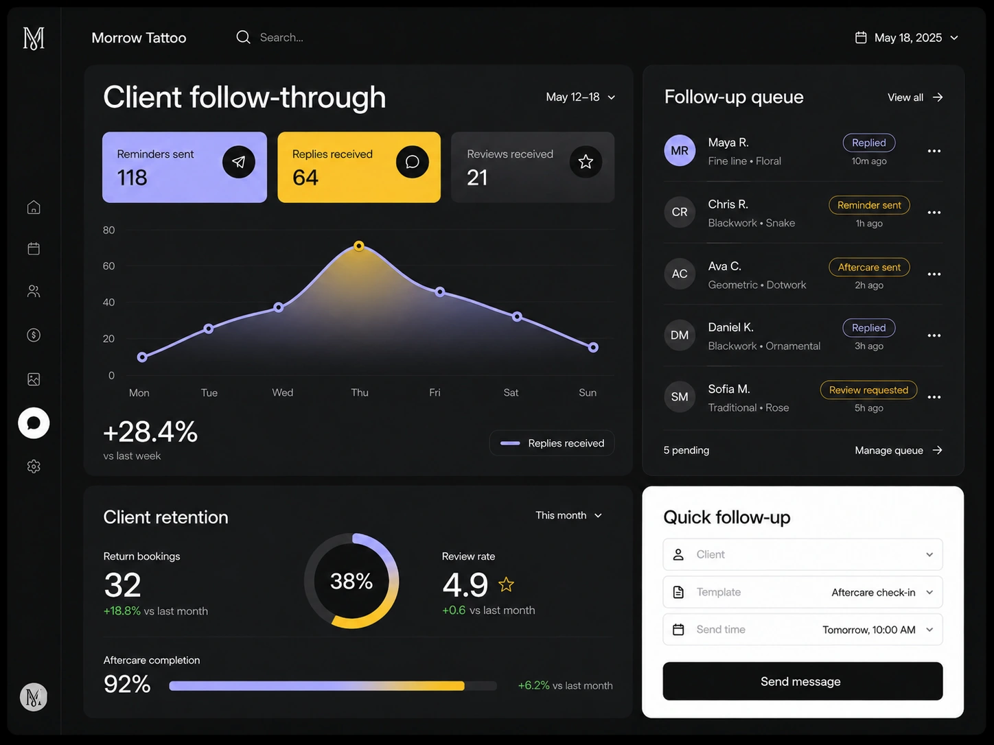Open the May 18, 2025 date dropdown
Image resolution: width=994 pixels, height=745 pixels.
pyautogui.click(x=907, y=38)
